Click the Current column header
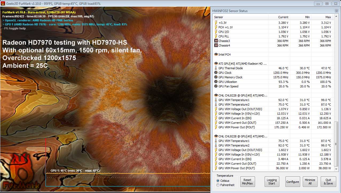Screen dimensions: 341x193 (279, 17)
